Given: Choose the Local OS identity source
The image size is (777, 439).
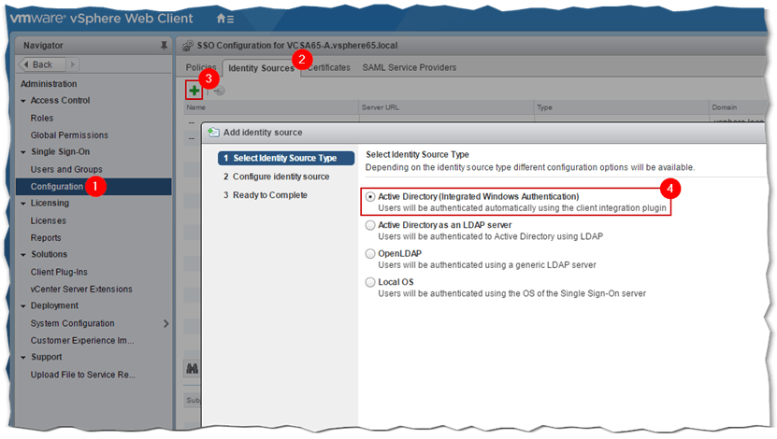Looking at the screenshot, I should tap(370, 282).
